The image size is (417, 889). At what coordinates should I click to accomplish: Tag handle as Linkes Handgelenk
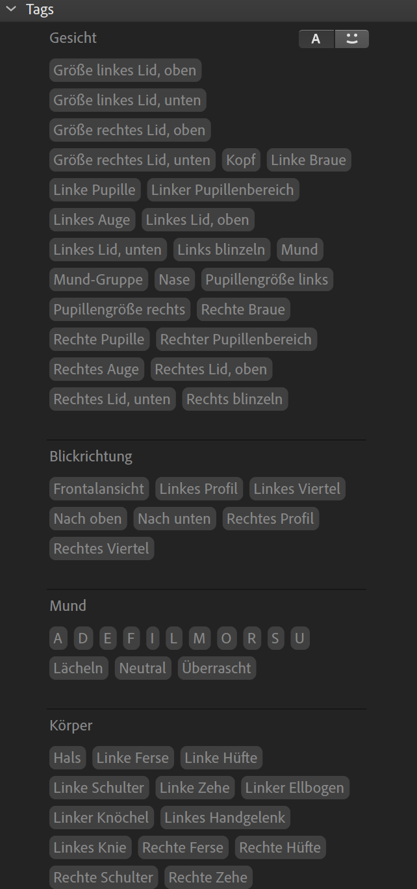click(x=225, y=818)
